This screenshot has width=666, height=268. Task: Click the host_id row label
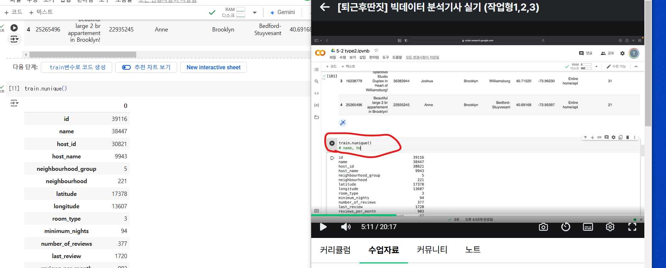(x=66, y=144)
